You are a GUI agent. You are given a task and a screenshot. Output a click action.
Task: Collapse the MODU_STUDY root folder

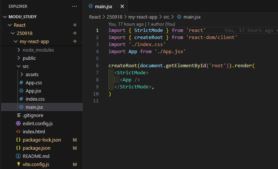click(x=5, y=17)
